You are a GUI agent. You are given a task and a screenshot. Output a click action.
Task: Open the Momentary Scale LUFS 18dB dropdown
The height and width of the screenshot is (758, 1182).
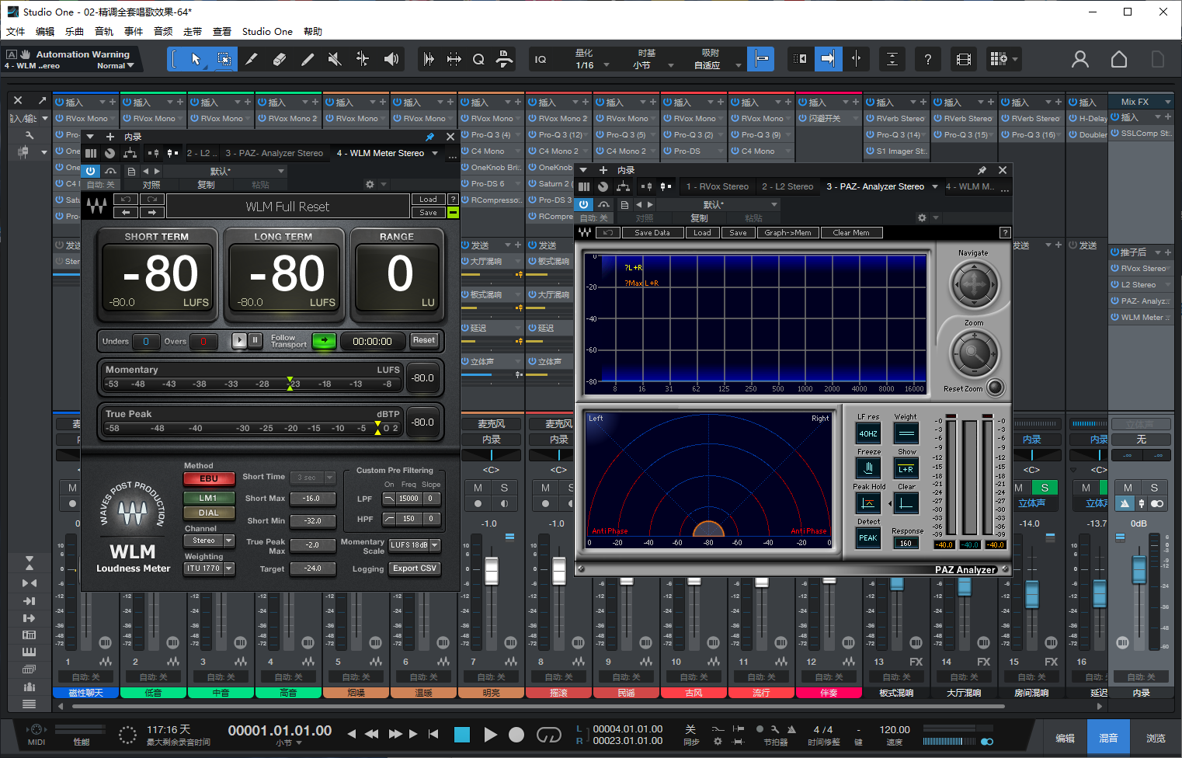[x=415, y=545]
